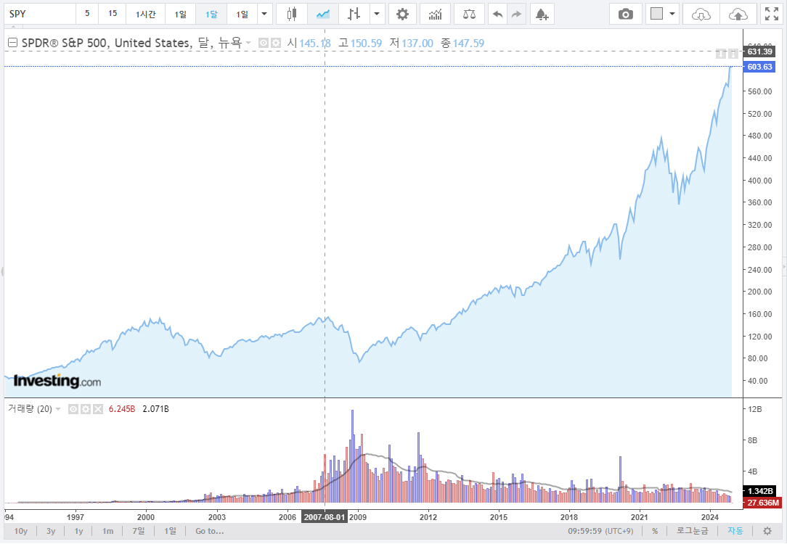Click the high value 150.59 in legend

click(x=366, y=44)
